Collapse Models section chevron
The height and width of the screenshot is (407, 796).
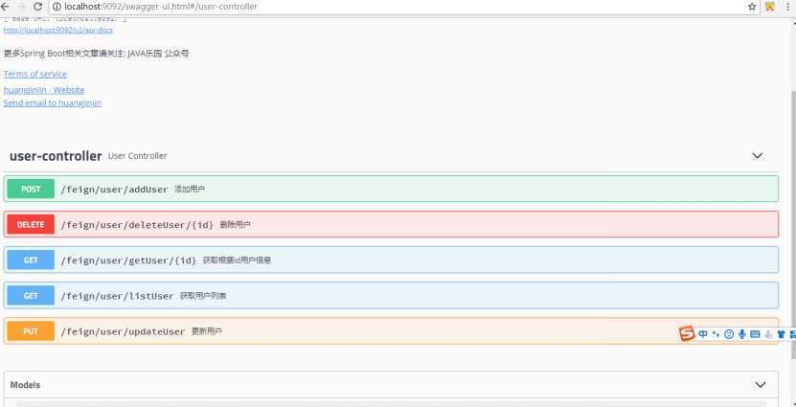[x=760, y=385]
